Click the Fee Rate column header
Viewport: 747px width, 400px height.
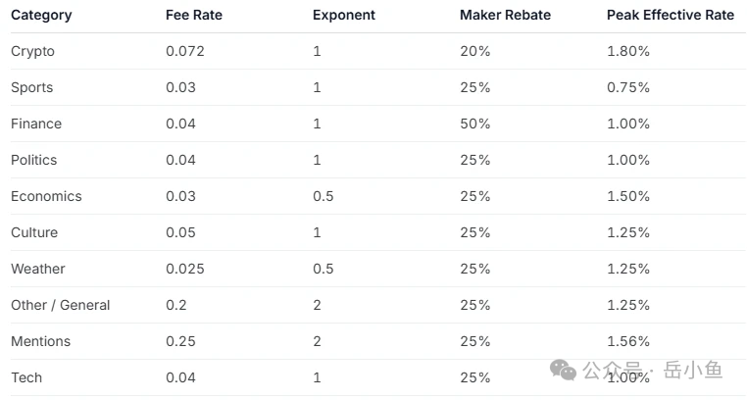click(x=192, y=16)
